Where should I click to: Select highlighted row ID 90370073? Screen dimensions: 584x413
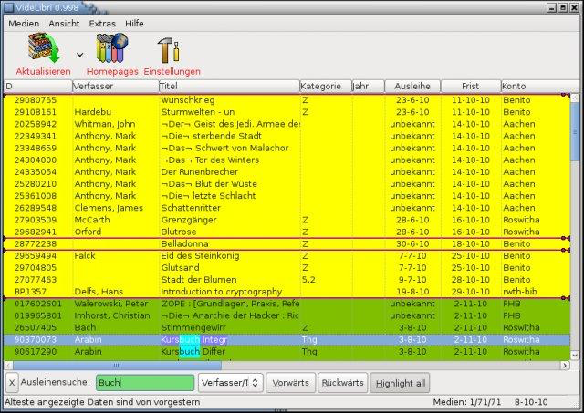point(287,339)
